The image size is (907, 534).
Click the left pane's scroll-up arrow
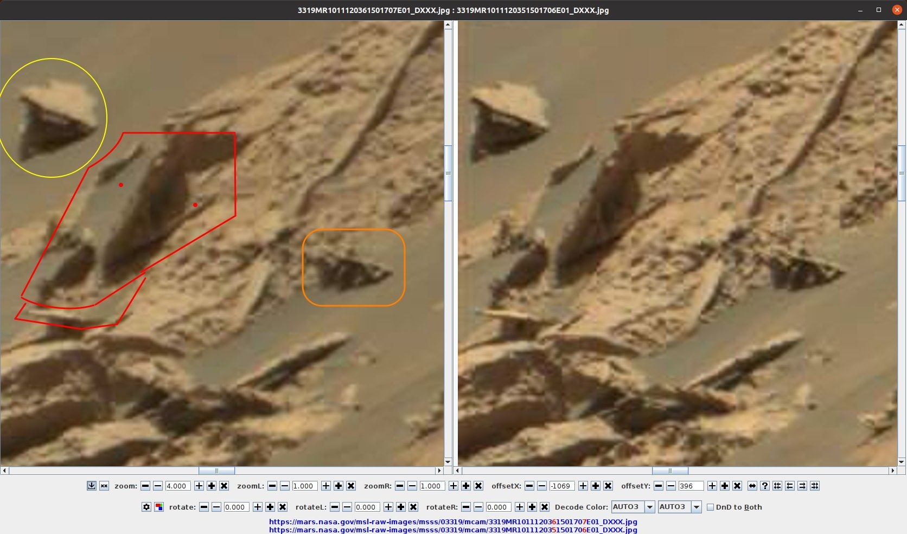448,25
